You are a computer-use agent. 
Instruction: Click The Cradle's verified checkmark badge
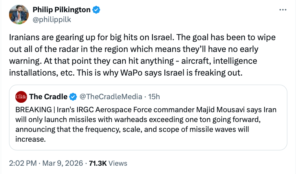74,96
